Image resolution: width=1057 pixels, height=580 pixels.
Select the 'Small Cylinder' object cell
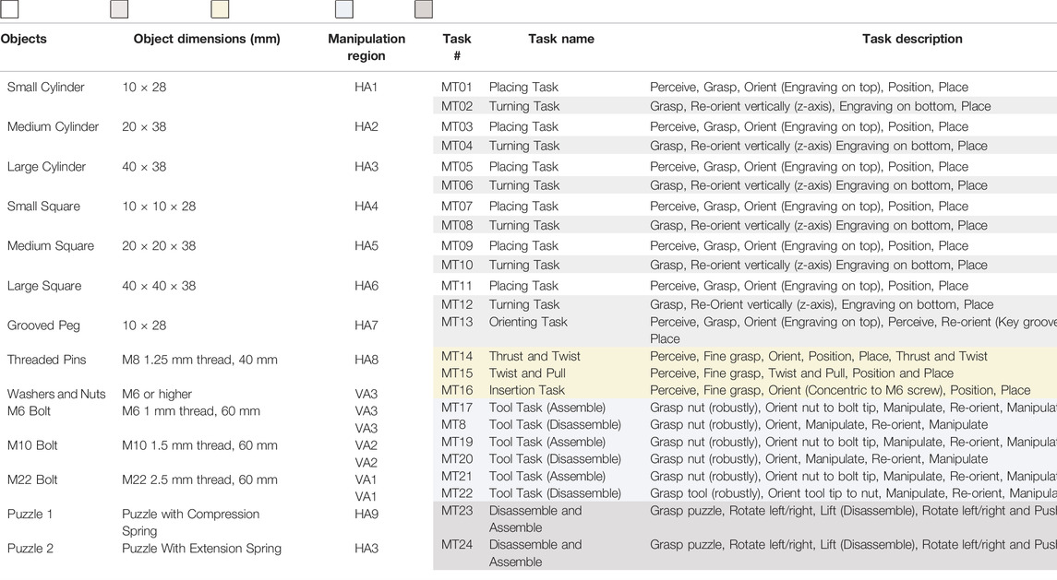pos(46,87)
